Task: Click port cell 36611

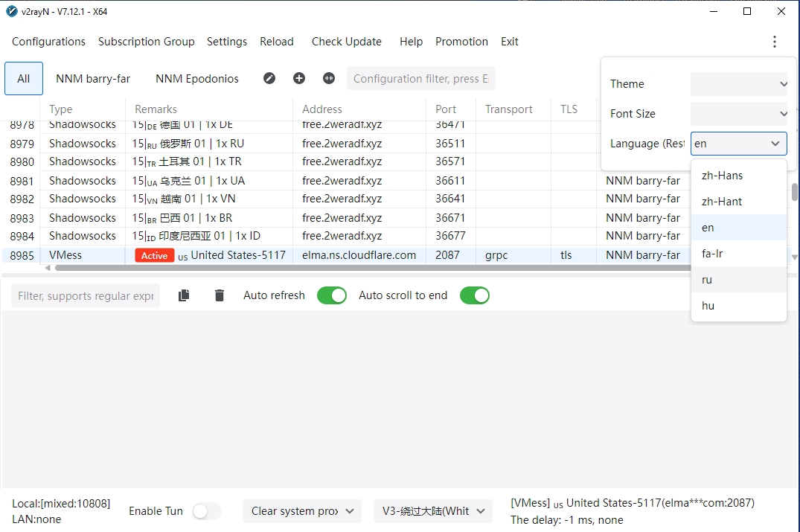Action: (x=450, y=181)
